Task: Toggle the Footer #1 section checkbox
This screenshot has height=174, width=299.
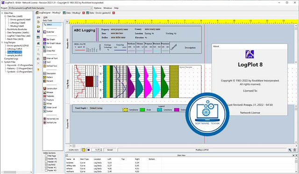Action: pos(46,167)
